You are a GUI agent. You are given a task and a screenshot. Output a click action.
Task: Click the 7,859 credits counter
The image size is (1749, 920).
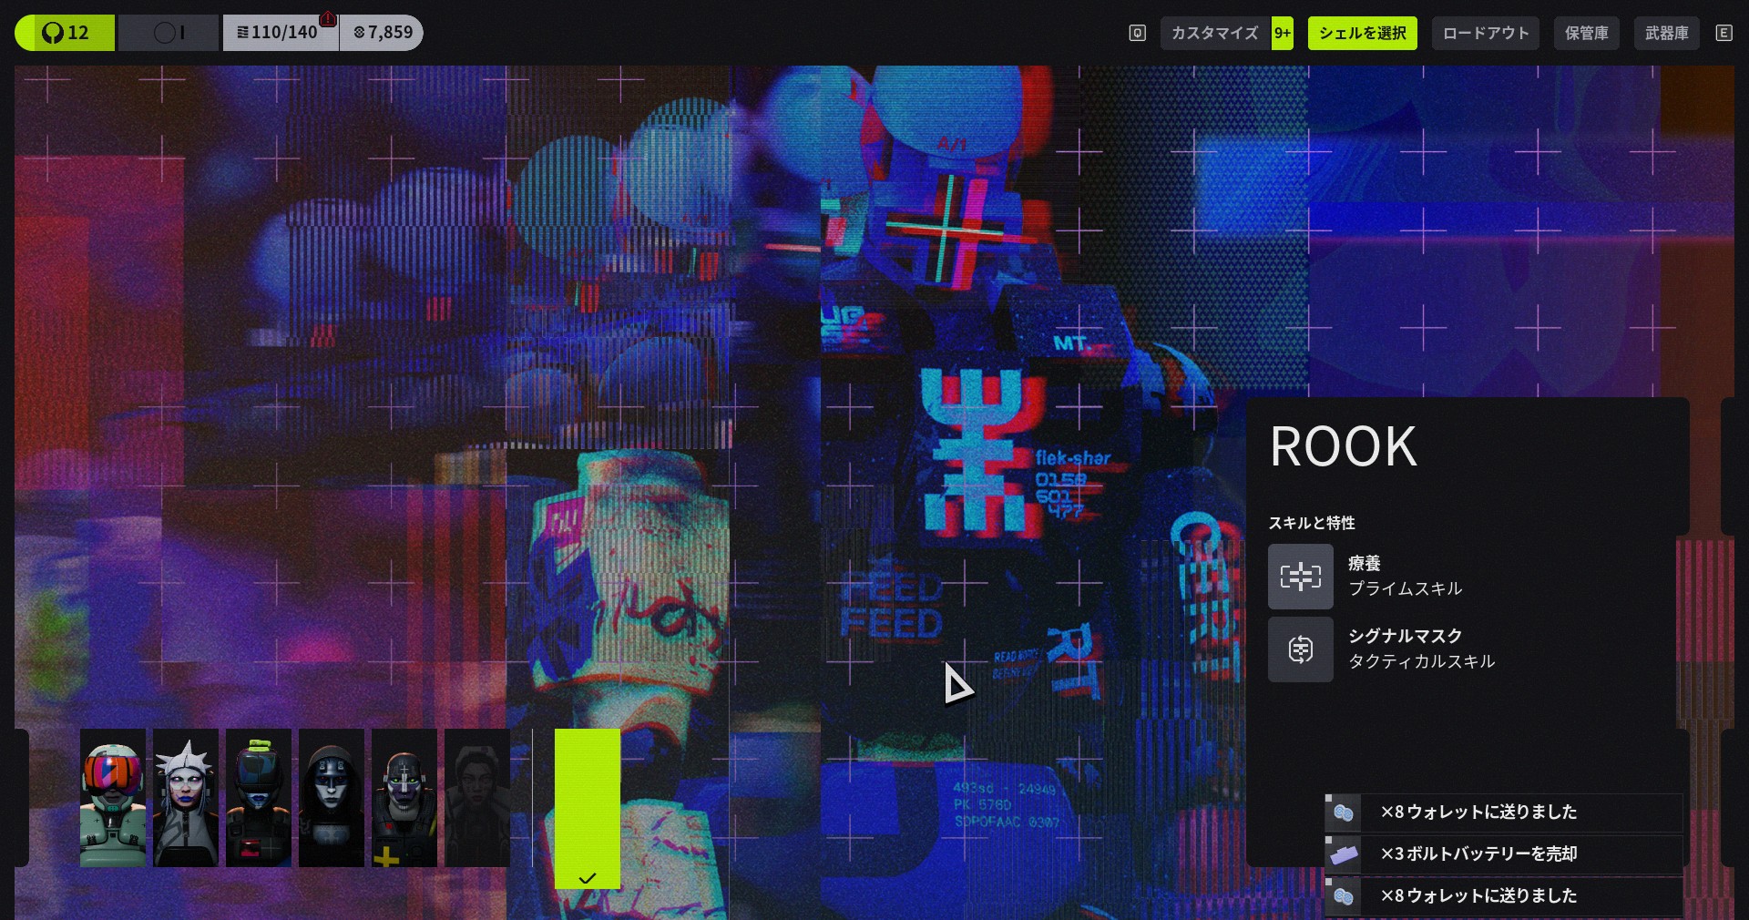pyautogui.click(x=383, y=33)
